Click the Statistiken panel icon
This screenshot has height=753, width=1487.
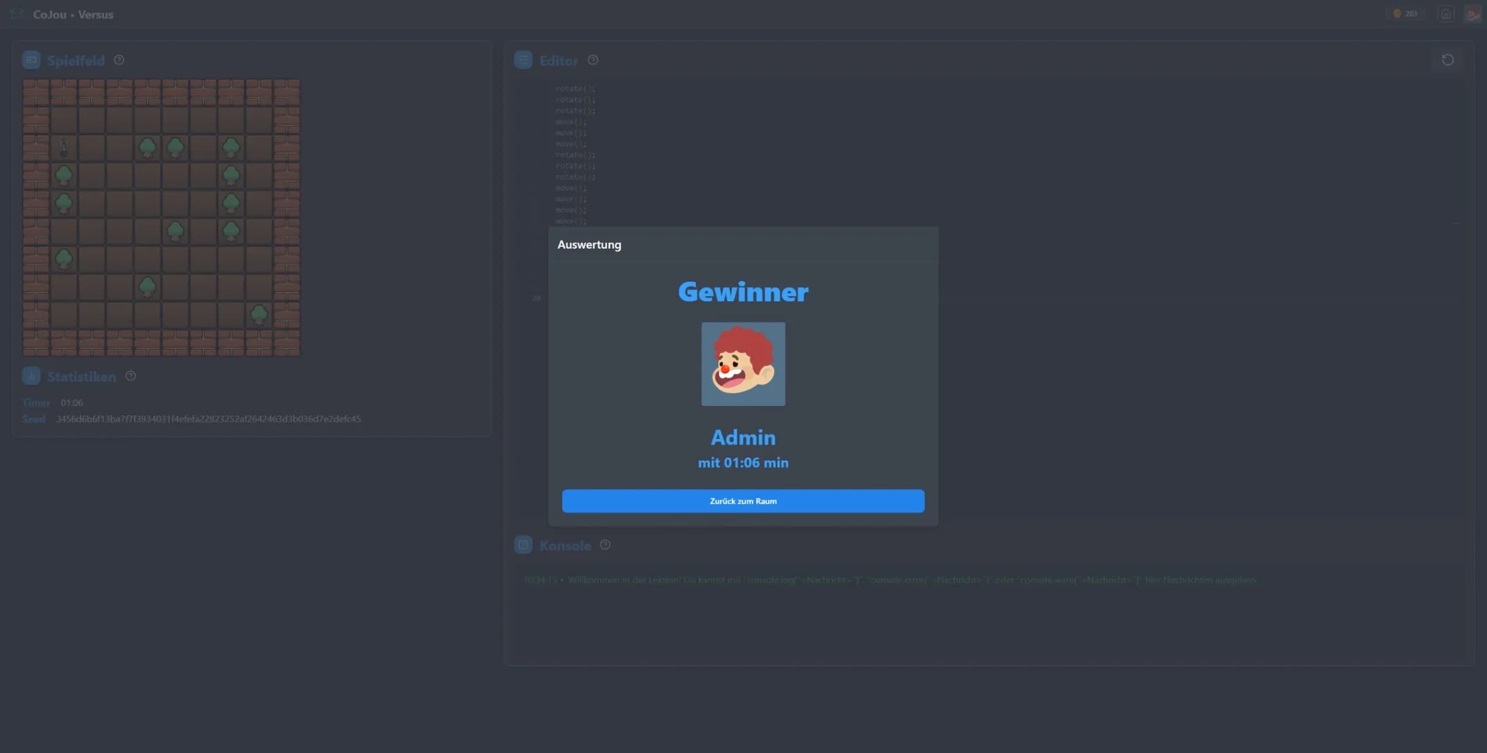click(x=31, y=376)
